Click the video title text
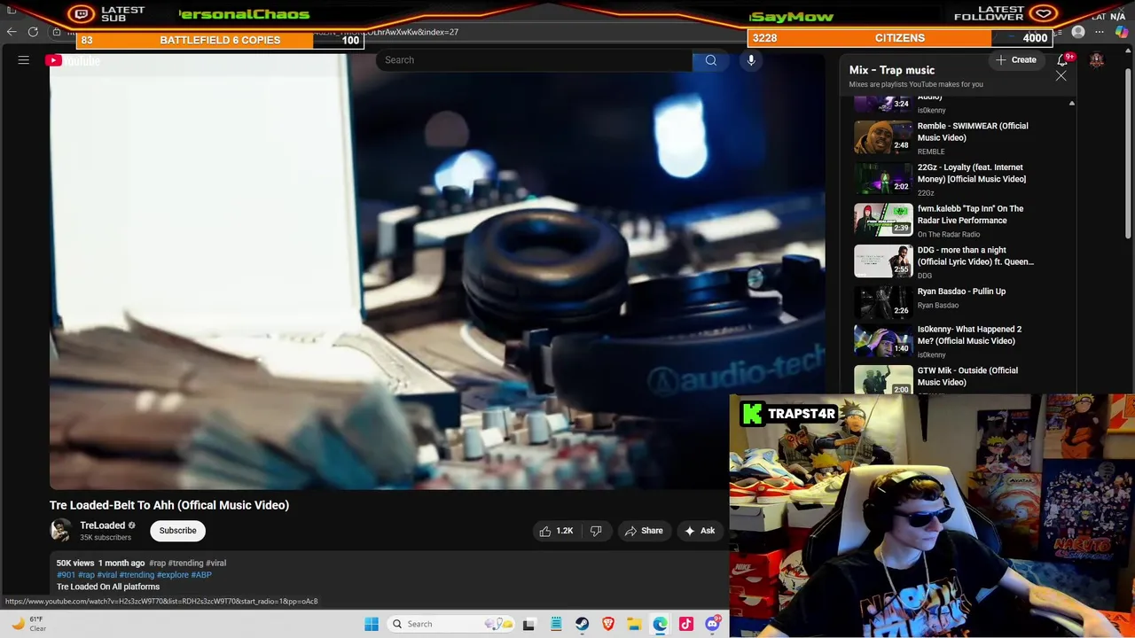Screen dimensions: 1135x638 point(169,505)
